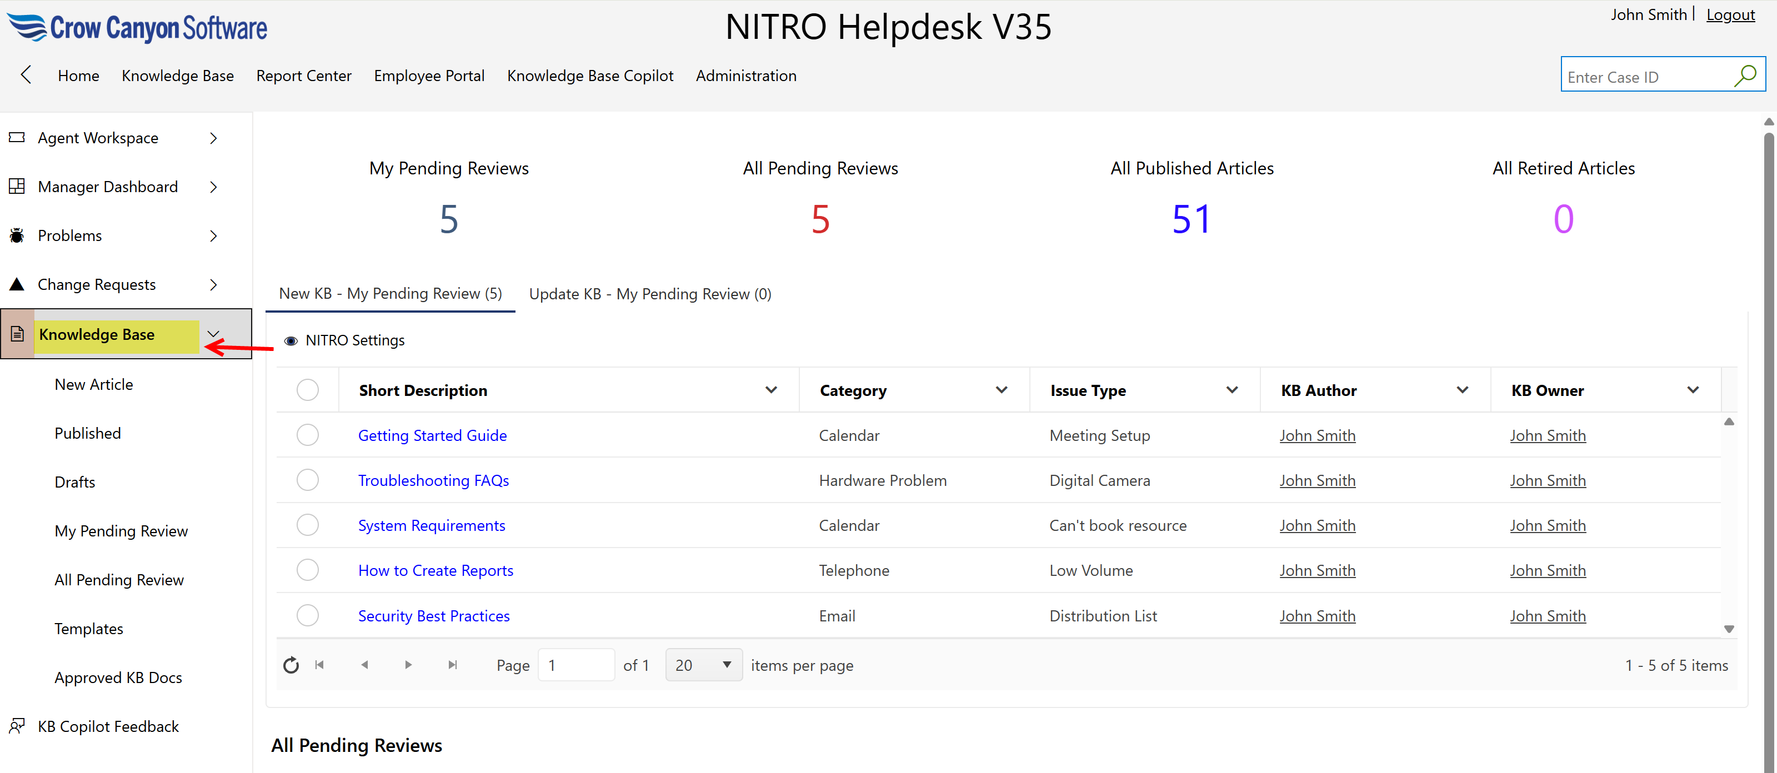The height and width of the screenshot is (773, 1777).
Task: Open items per page dropdown
Action: 704,665
